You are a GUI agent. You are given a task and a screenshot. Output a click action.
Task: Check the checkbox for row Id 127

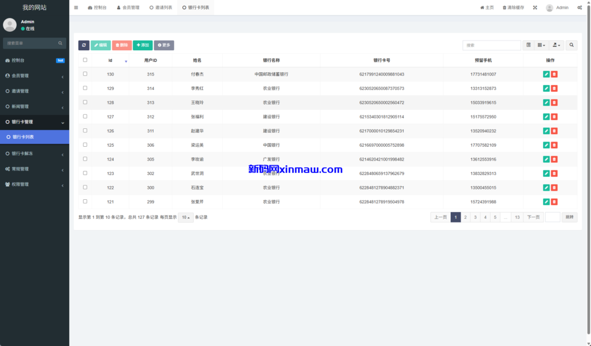click(85, 117)
